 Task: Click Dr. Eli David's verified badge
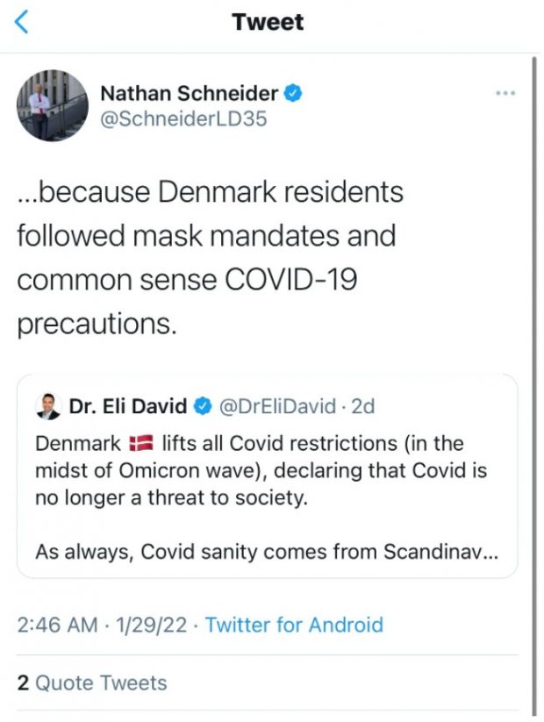point(203,406)
